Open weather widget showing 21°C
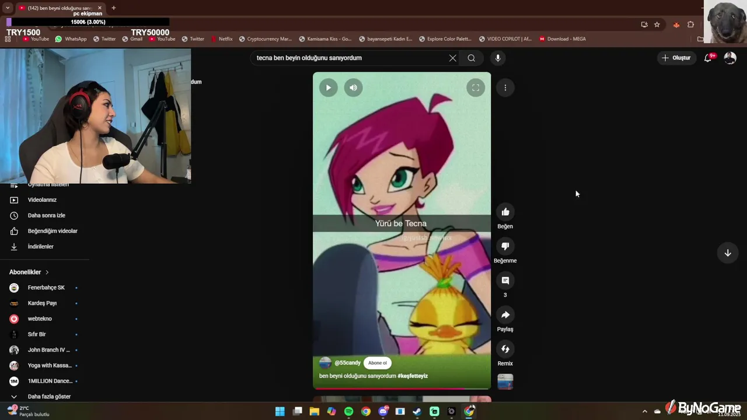747x420 pixels. (28, 411)
